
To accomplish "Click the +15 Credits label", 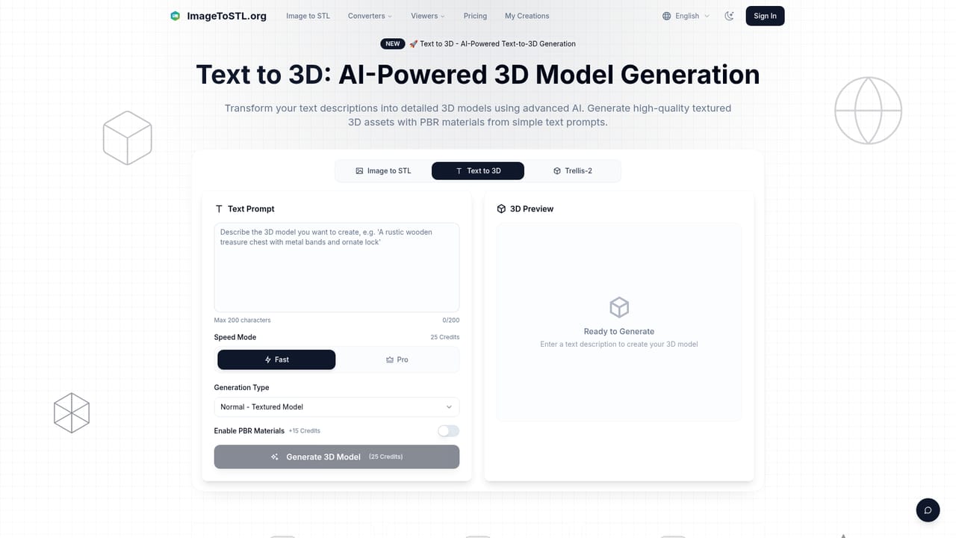I will (305, 431).
